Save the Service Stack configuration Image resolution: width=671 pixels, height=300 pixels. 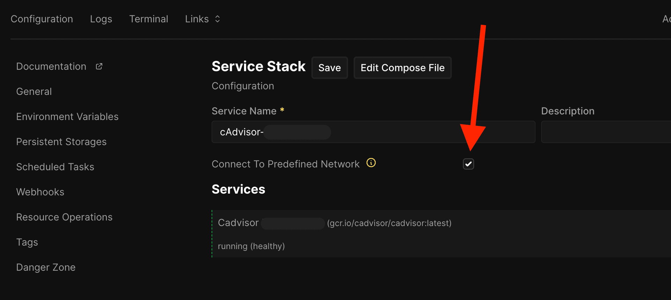click(x=329, y=68)
